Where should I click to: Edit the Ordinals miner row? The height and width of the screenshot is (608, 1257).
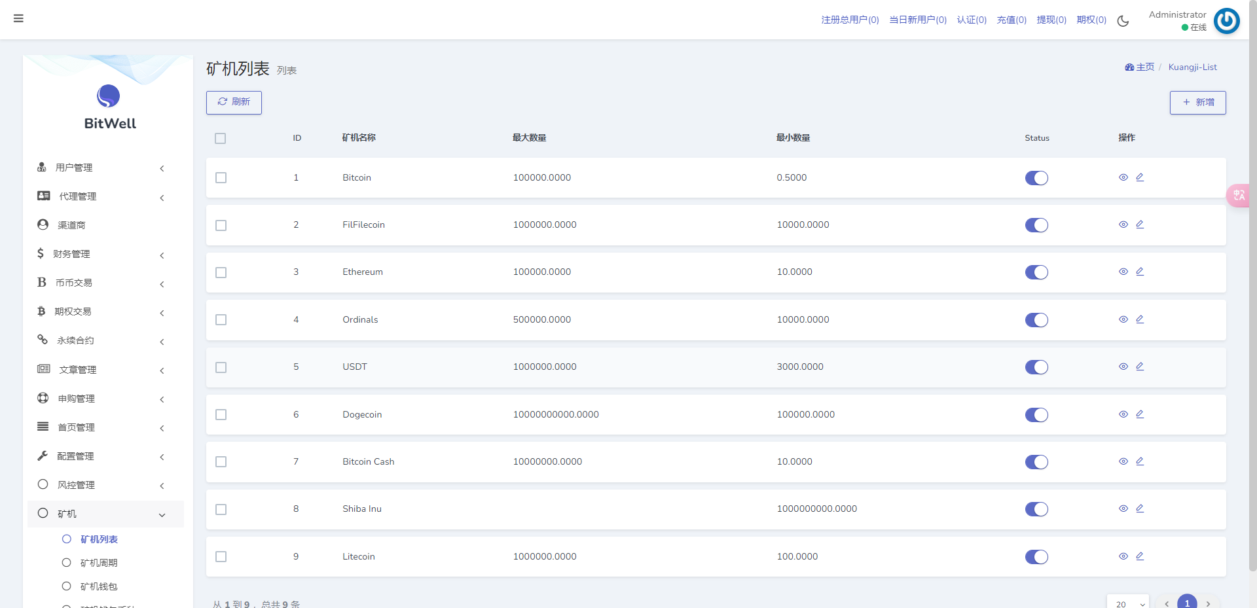coord(1140,319)
